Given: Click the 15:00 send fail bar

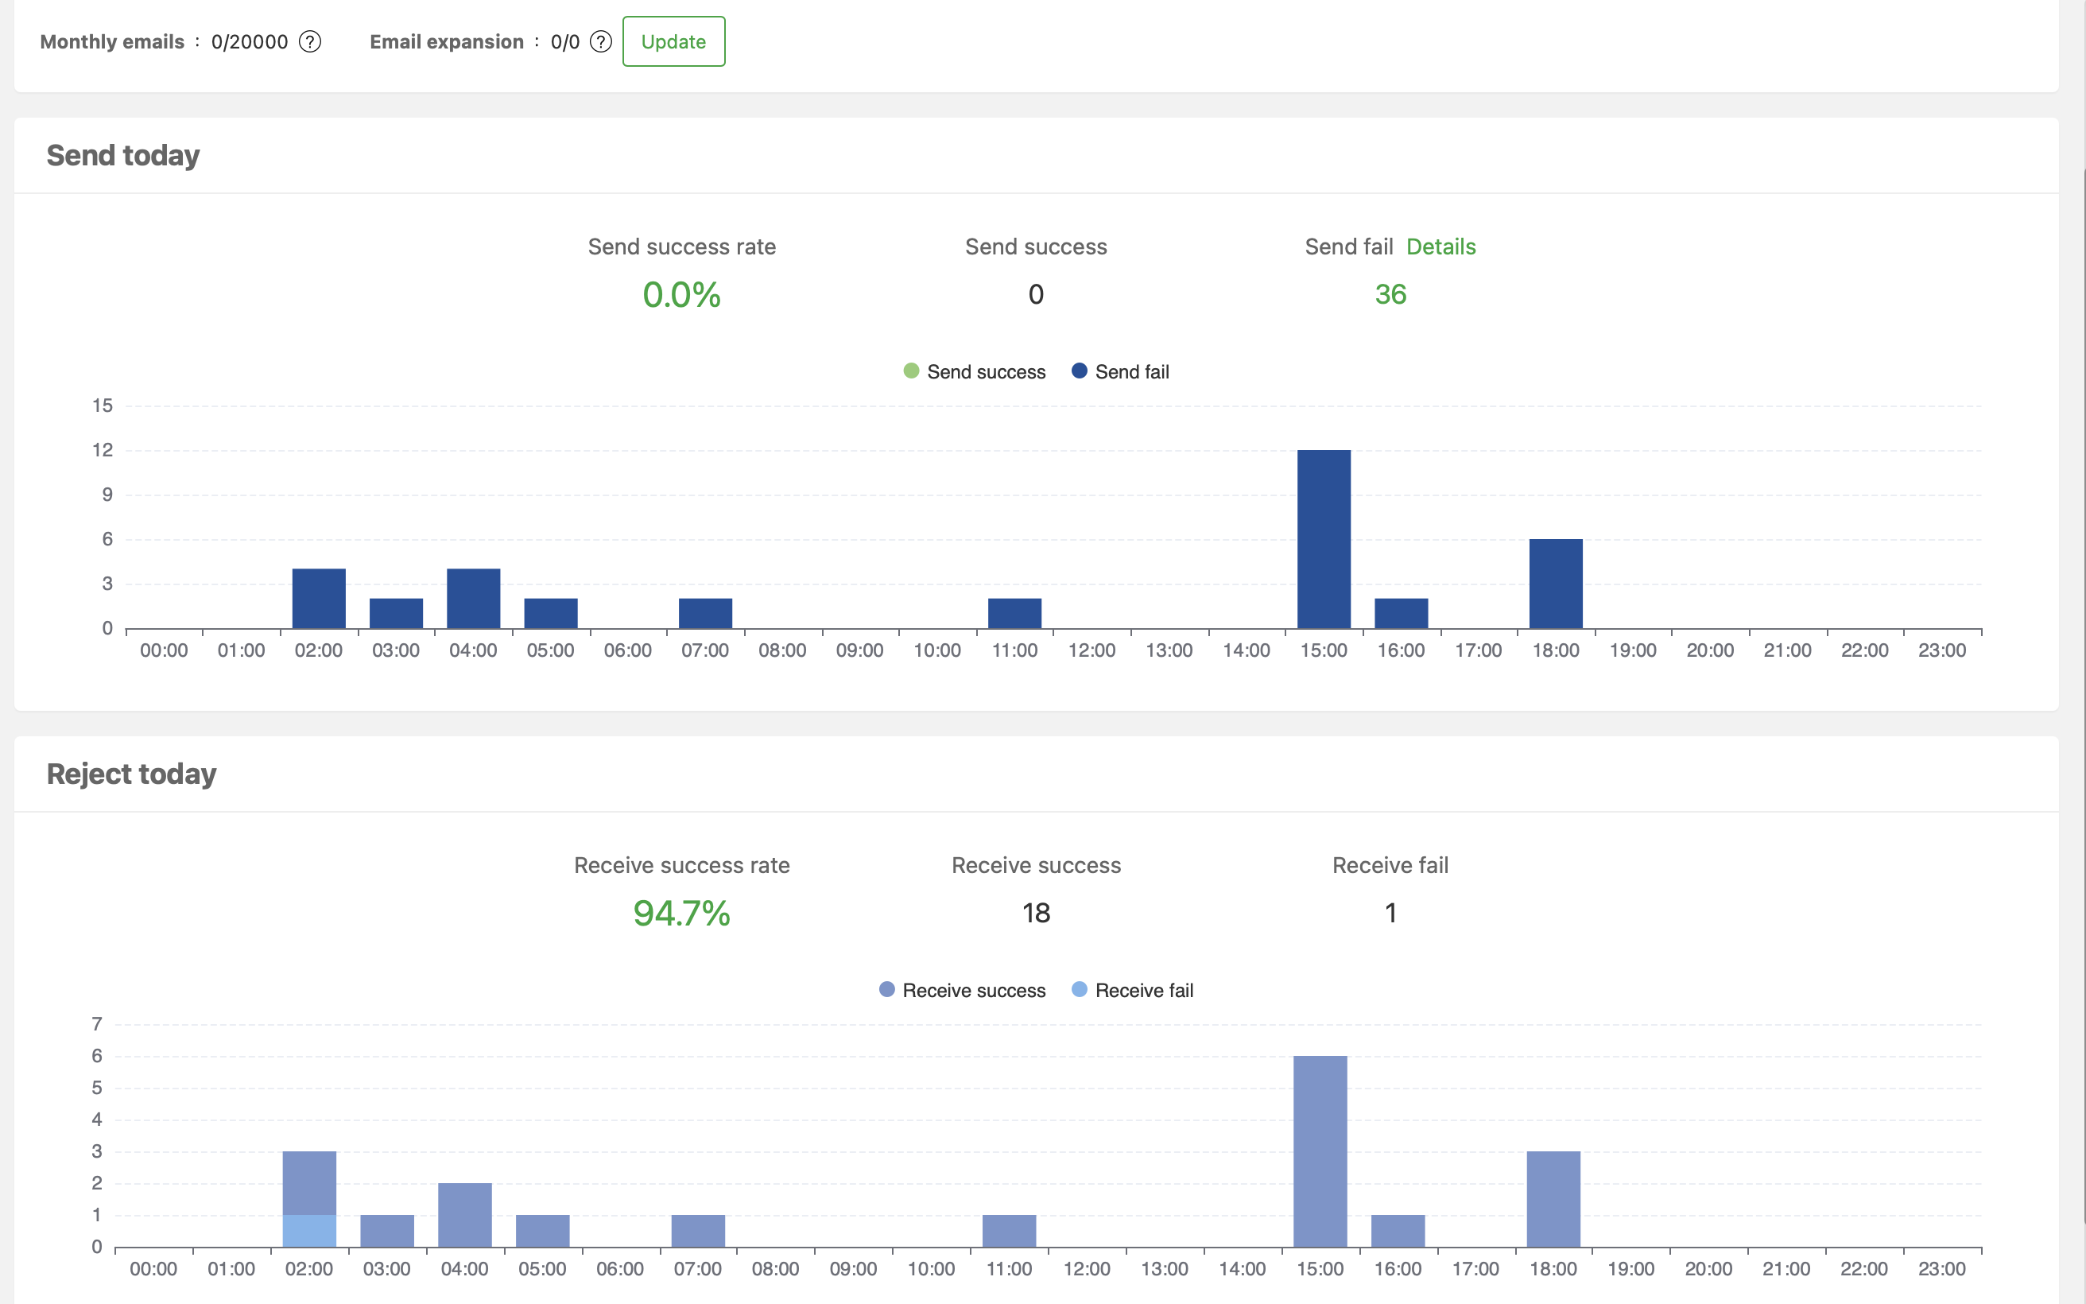Looking at the screenshot, I should (1323, 539).
